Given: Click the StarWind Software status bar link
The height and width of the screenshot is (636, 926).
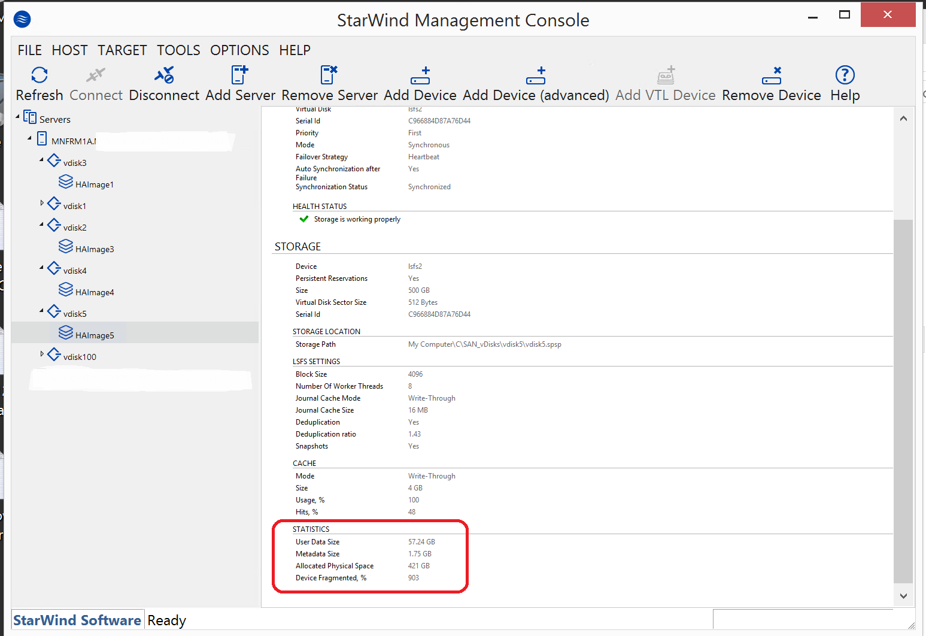Looking at the screenshot, I should tap(77, 620).
